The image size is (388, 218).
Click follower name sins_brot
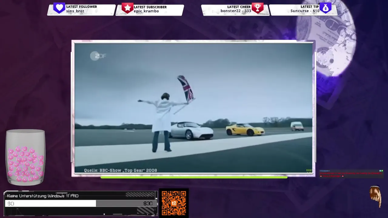(x=75, y=11)
